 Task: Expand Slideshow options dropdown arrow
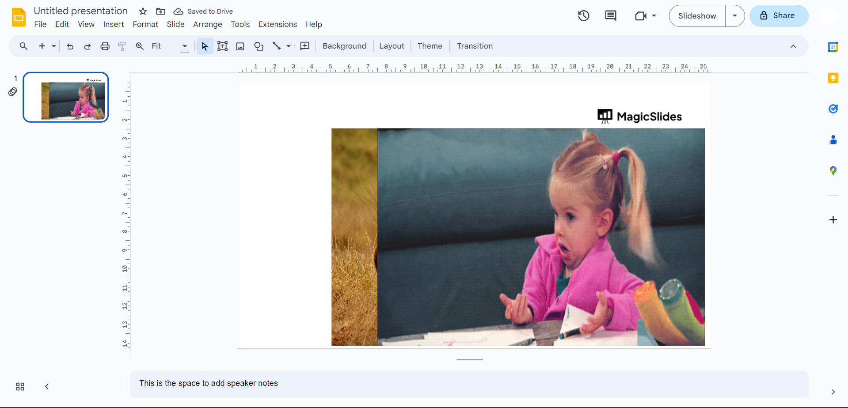735,16
